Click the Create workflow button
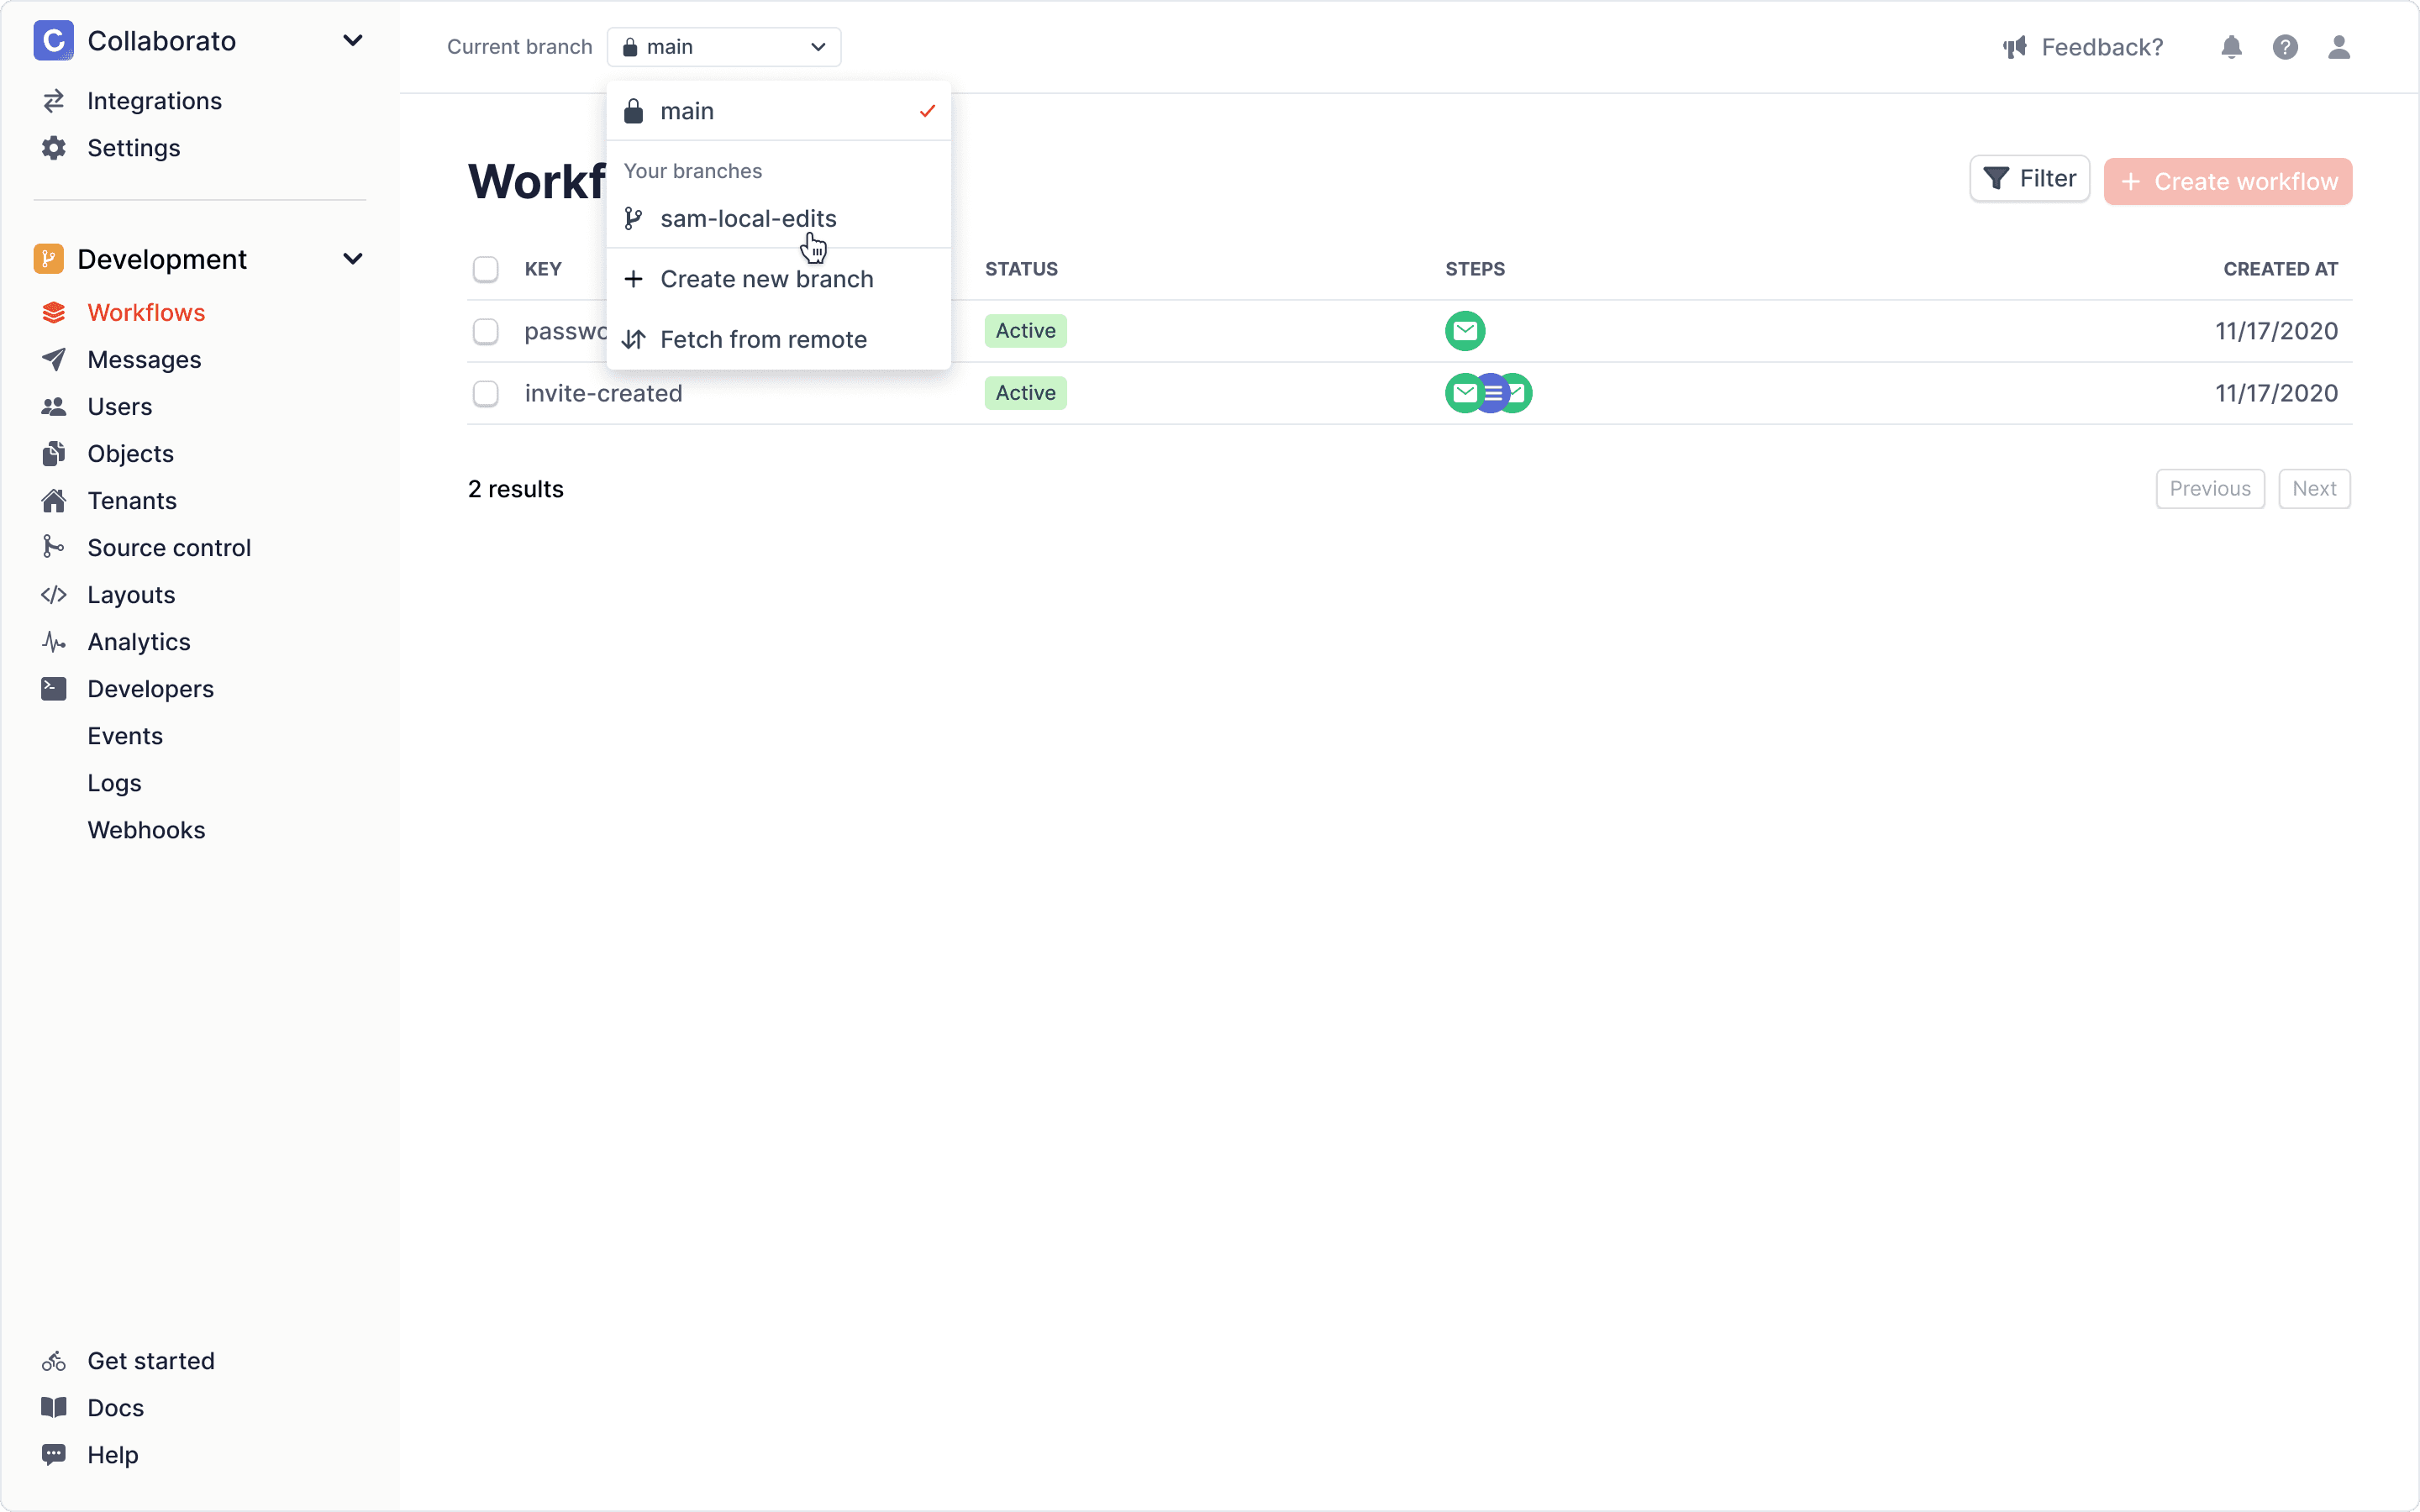This screenshot has width=2420, height=1512. pyautogui.click(x=2230, y=178)
